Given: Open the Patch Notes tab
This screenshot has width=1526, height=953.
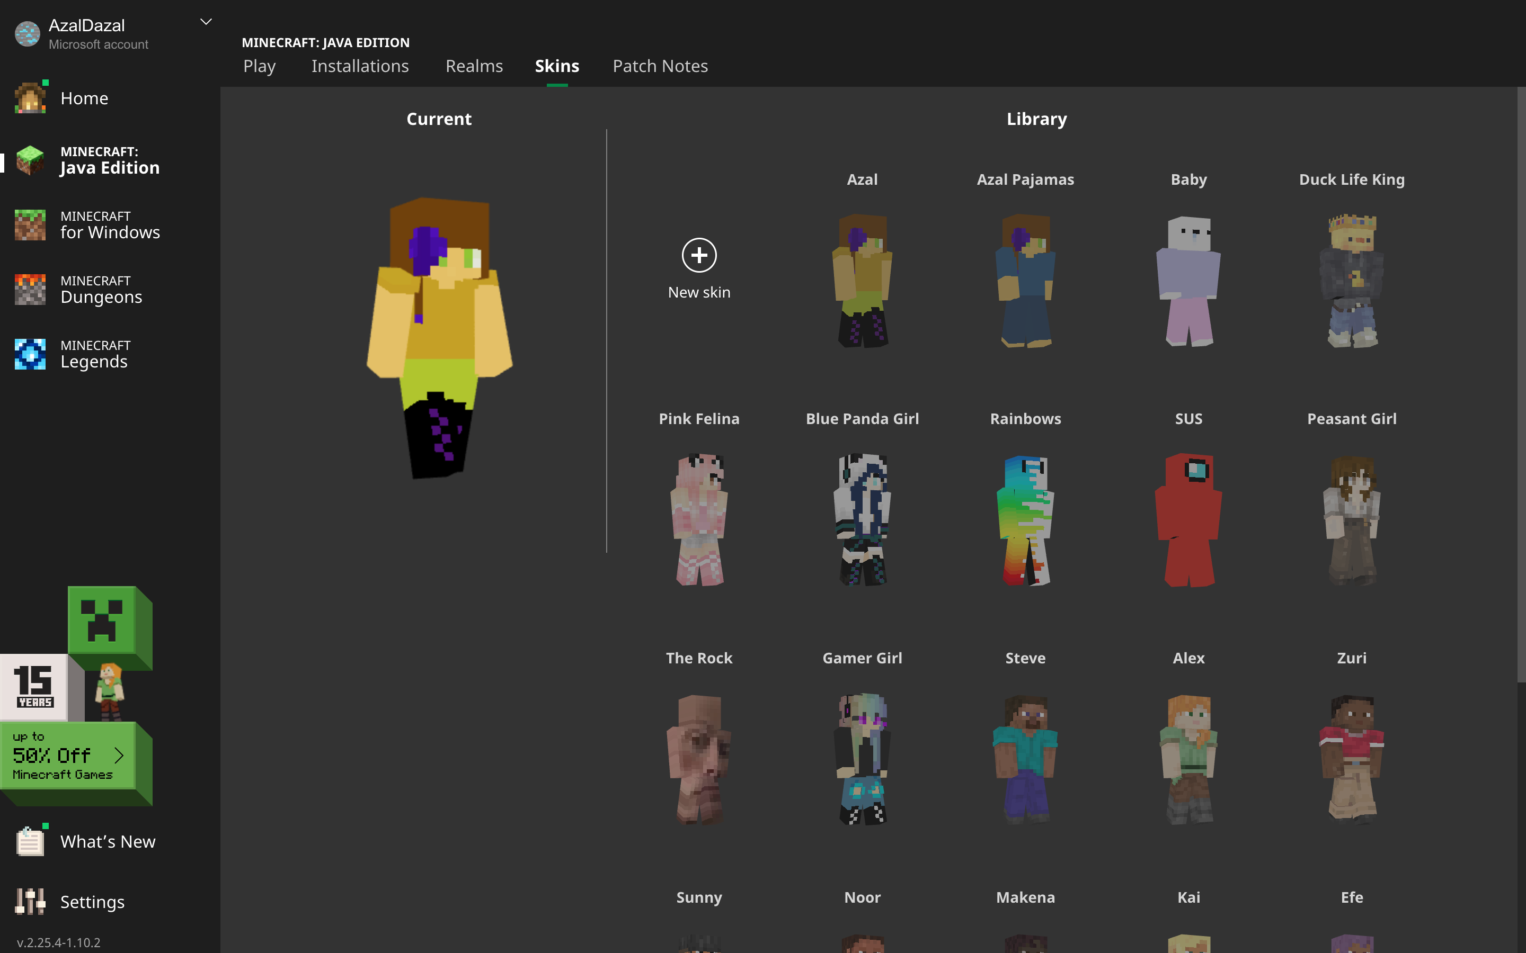Looking at the screenshot, I should [x=660, y=66].
